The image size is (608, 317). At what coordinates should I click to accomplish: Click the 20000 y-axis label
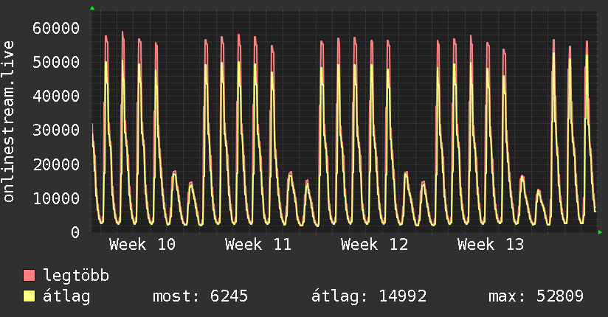point(56,164)
